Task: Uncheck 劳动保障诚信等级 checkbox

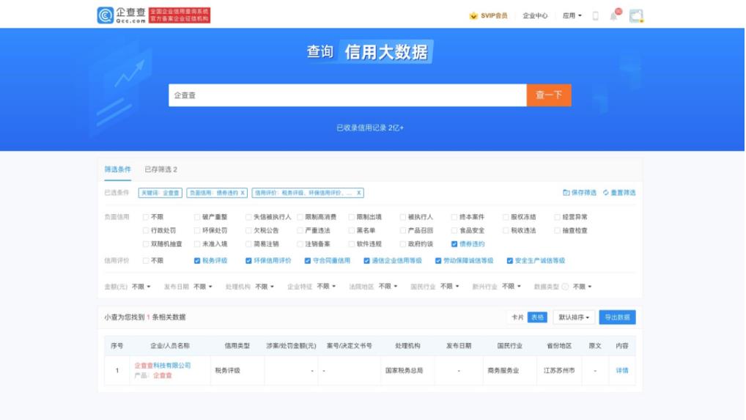Action: (x=437, y=261)
